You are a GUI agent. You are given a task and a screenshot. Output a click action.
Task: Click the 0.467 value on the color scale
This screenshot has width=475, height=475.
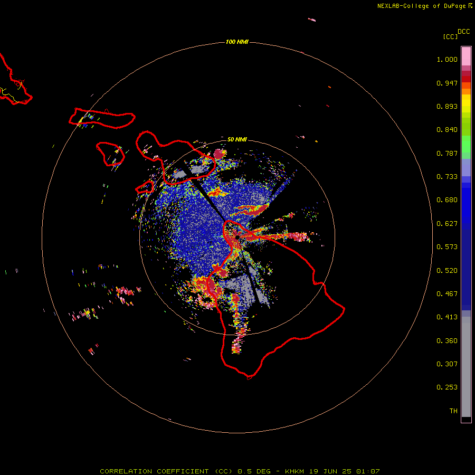point(447,294)
